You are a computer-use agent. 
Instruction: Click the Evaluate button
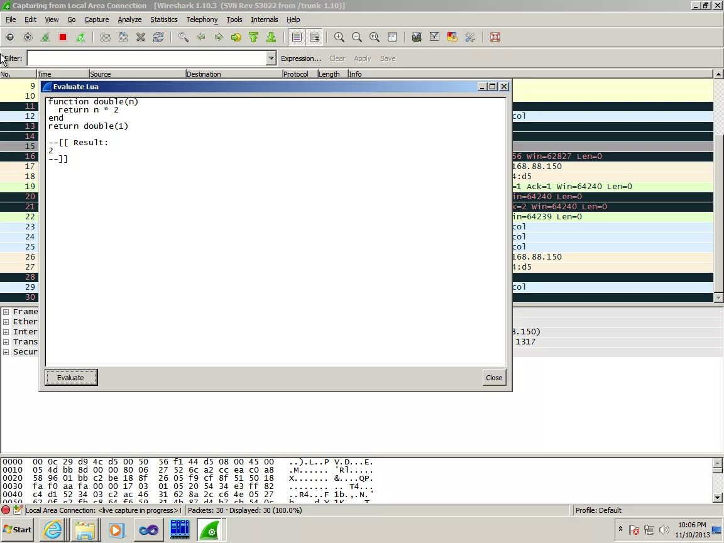click(x=71, y=377)
